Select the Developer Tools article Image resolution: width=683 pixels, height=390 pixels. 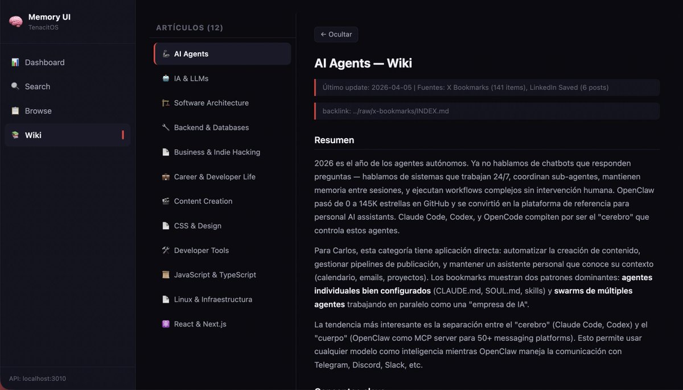tap(223, 250)
